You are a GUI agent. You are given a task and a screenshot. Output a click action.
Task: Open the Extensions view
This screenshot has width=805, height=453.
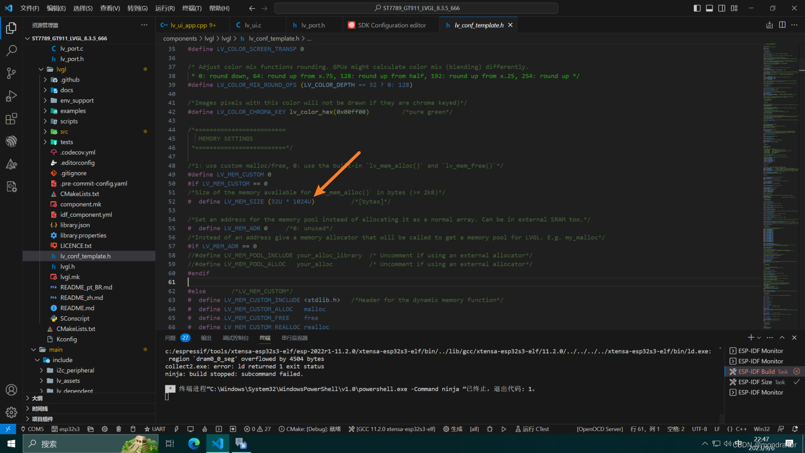11,119
